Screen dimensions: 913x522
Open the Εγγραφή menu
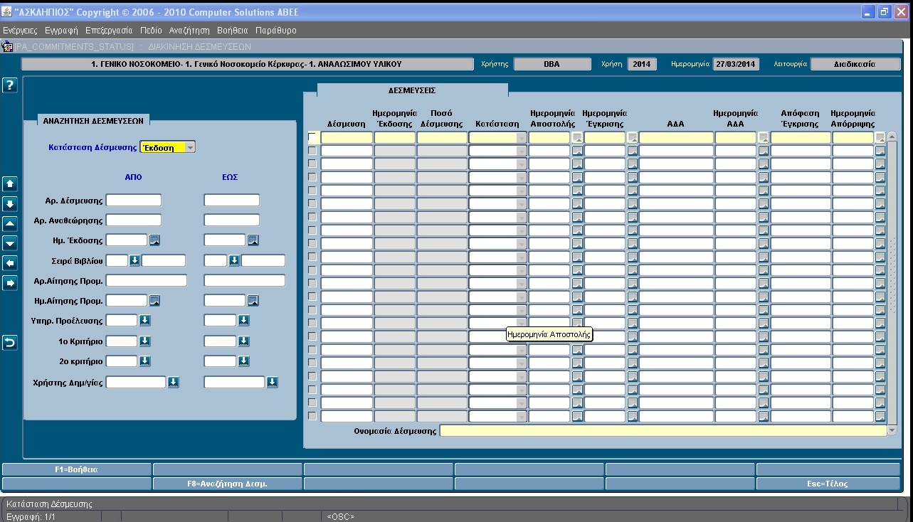(61, 31)
